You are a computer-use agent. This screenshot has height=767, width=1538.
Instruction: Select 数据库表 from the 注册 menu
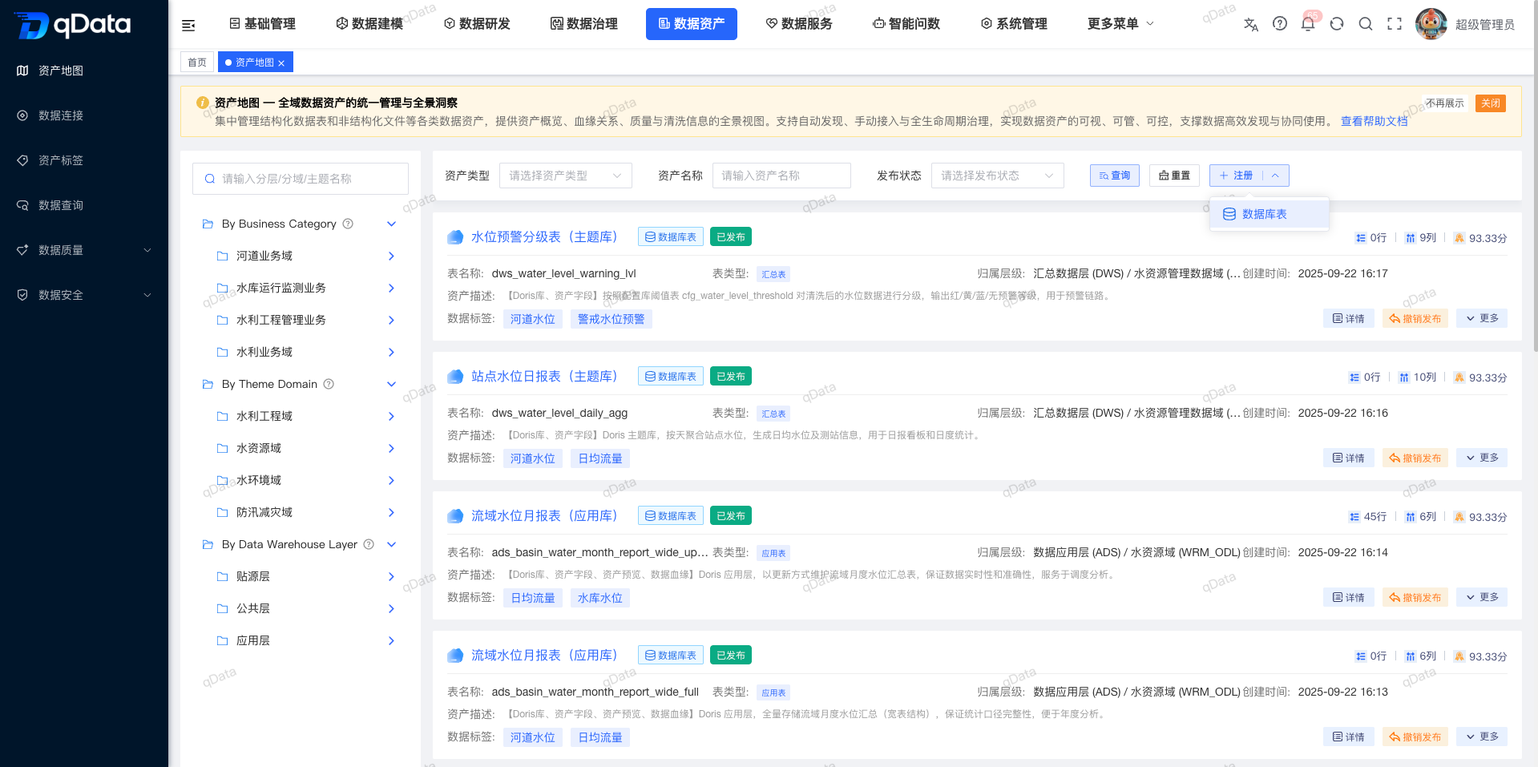click(1270, 214)
